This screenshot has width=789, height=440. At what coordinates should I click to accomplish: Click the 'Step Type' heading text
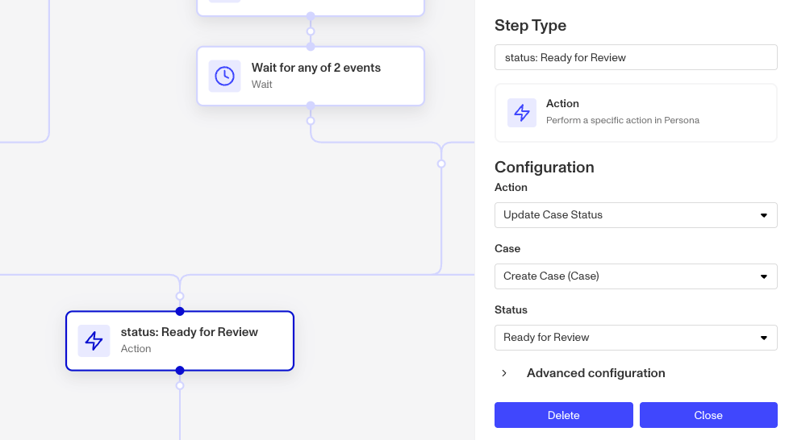(530, 25)
